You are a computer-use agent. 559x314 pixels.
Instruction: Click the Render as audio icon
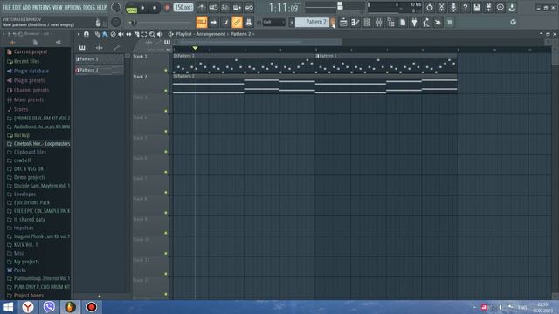pos(488,8)
